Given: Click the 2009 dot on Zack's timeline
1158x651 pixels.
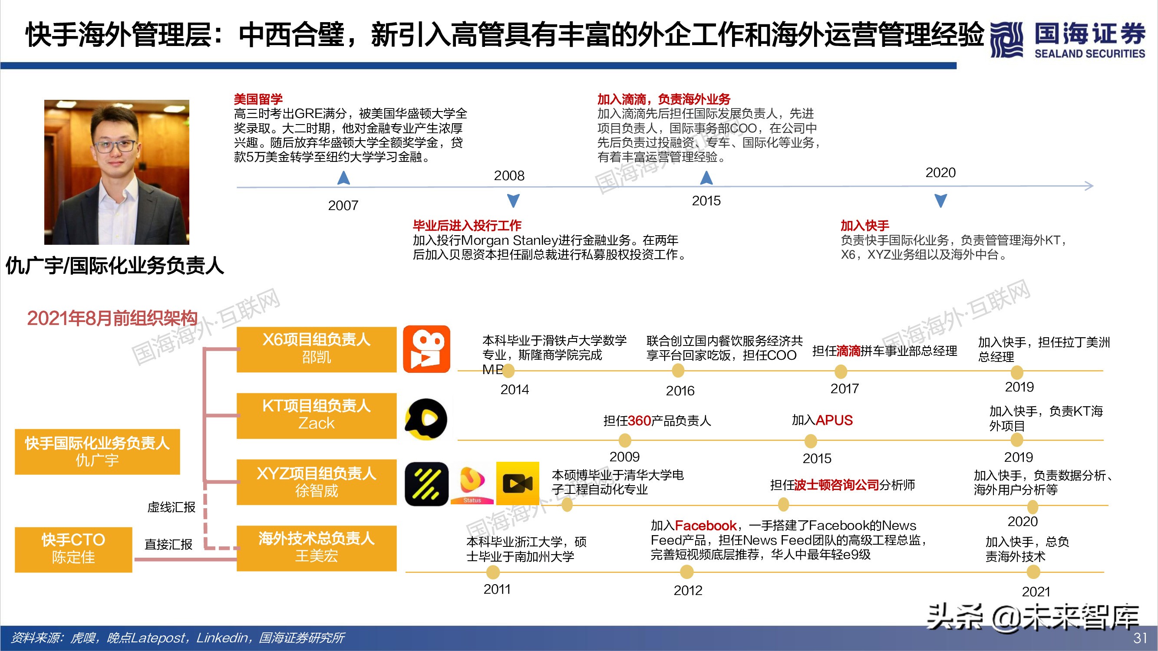Looking at the screenshot, I should point(625,440).
